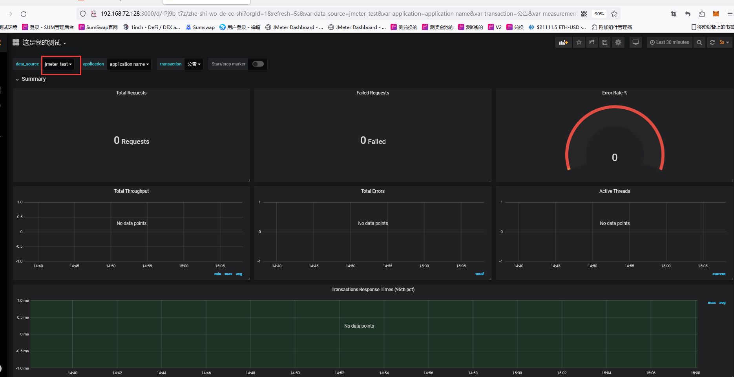
Task: Open the Active Threads panel title
Action: [615, 191]
